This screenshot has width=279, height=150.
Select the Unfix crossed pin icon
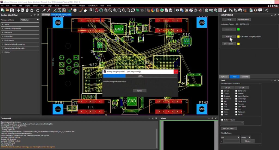(48, 10)
